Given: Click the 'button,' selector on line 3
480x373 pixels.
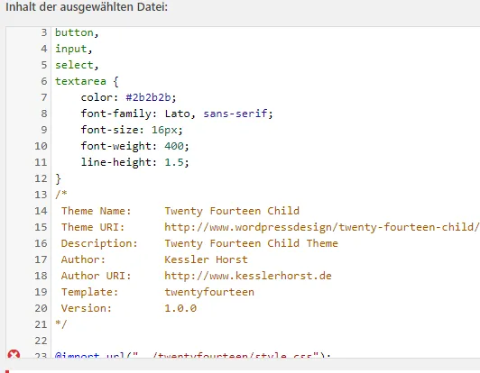Looking at the screenshot, I should 77,32.
